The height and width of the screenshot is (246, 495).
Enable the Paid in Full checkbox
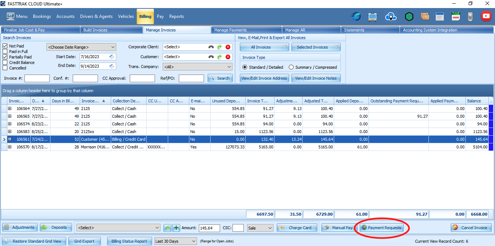[x=5, y=52]
